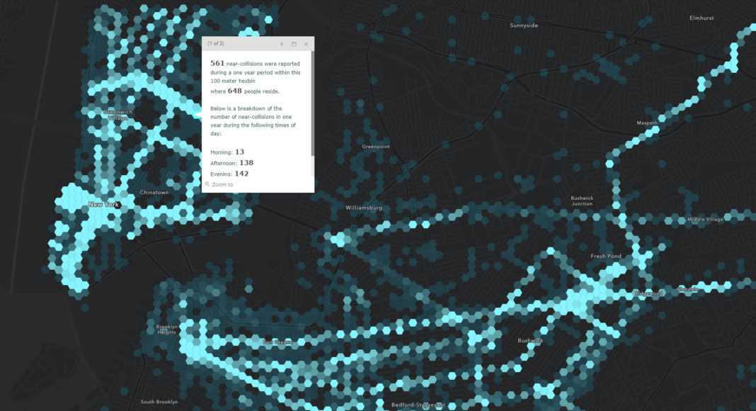Click the Bushwick Junction map label
Image resolution: width=756 pixels, height=411 pixels.
[x=582, y=201]
